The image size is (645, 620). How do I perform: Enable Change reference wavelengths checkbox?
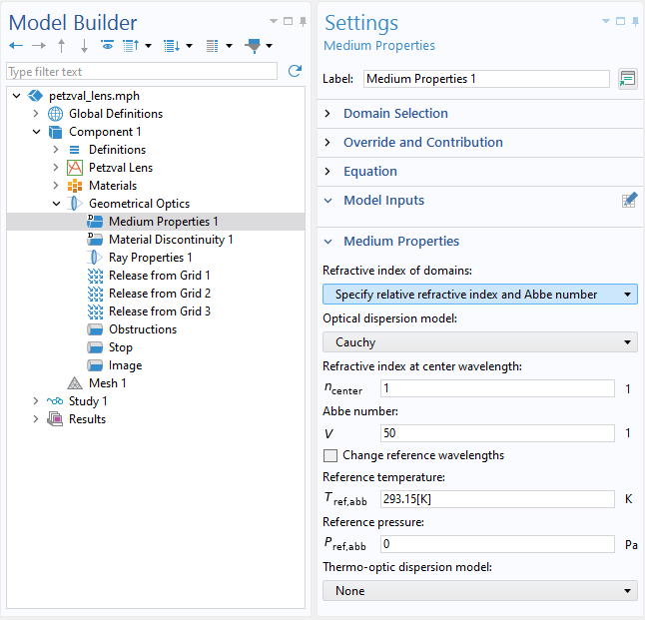tap(330, 455)
